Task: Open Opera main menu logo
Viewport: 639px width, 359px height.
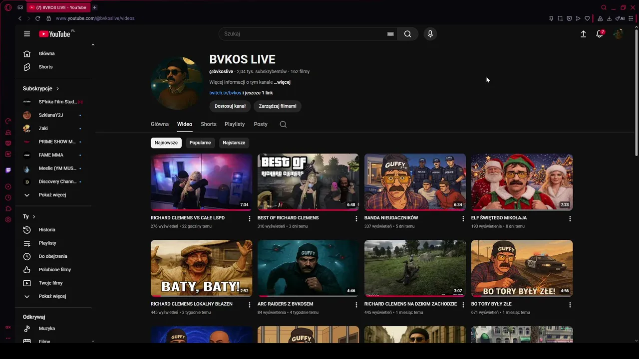Action: (8, 7)
